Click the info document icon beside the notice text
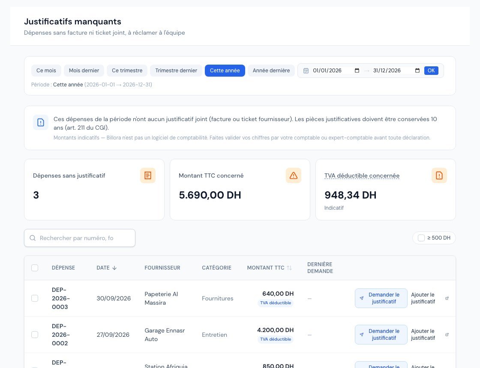 click(x=41, y=122)
